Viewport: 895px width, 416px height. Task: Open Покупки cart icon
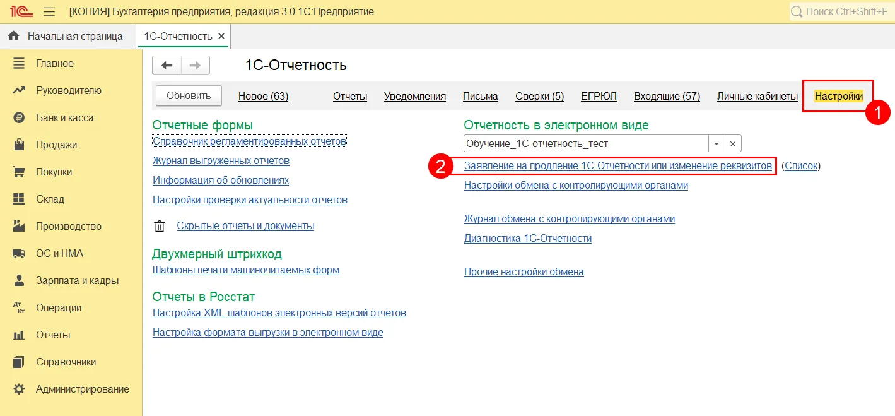click(19, 172)
